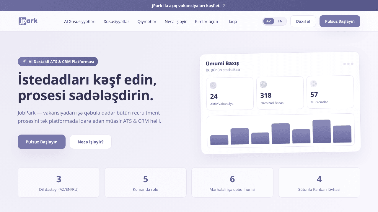
Task: Go to Qiymətlər page
Action: pyautogui.click(x=147, y=21)
